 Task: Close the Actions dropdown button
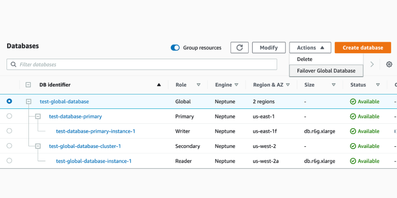click(310, 47)
